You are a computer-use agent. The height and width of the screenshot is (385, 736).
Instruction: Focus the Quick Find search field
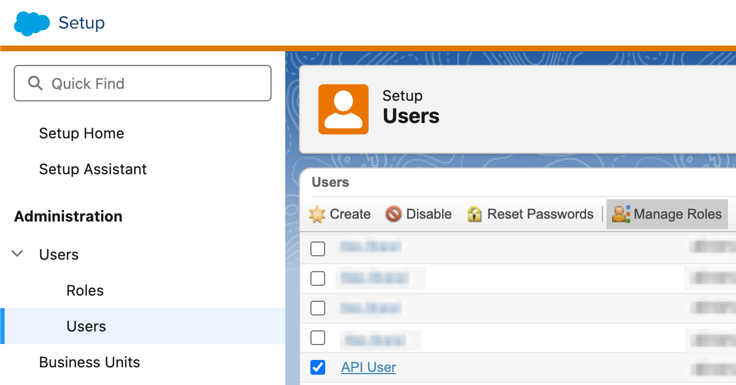coord(154,84)
